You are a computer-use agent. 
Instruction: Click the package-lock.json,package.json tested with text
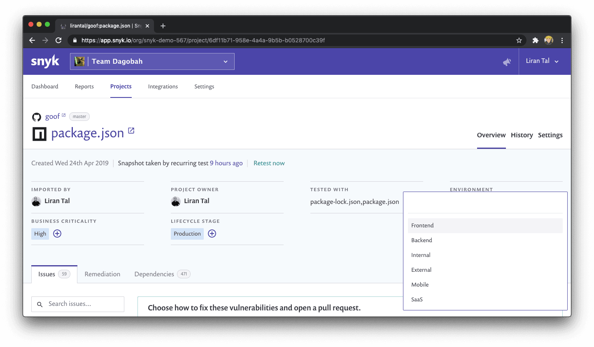355,202
